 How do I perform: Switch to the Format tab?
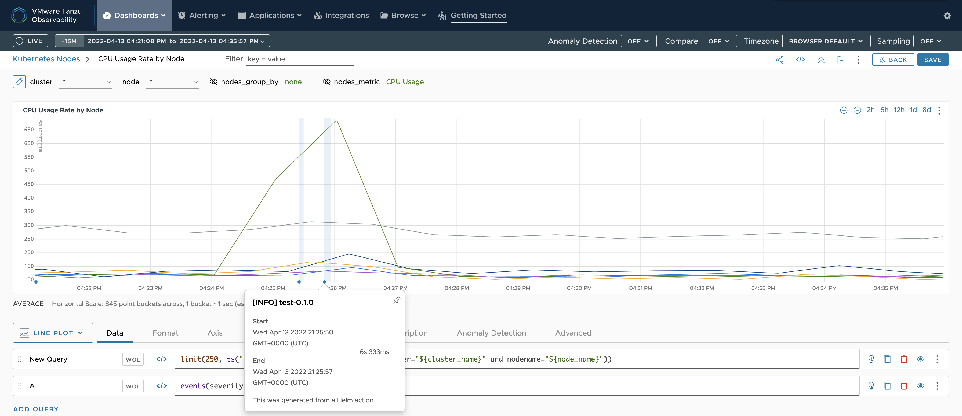click(165, 333)
